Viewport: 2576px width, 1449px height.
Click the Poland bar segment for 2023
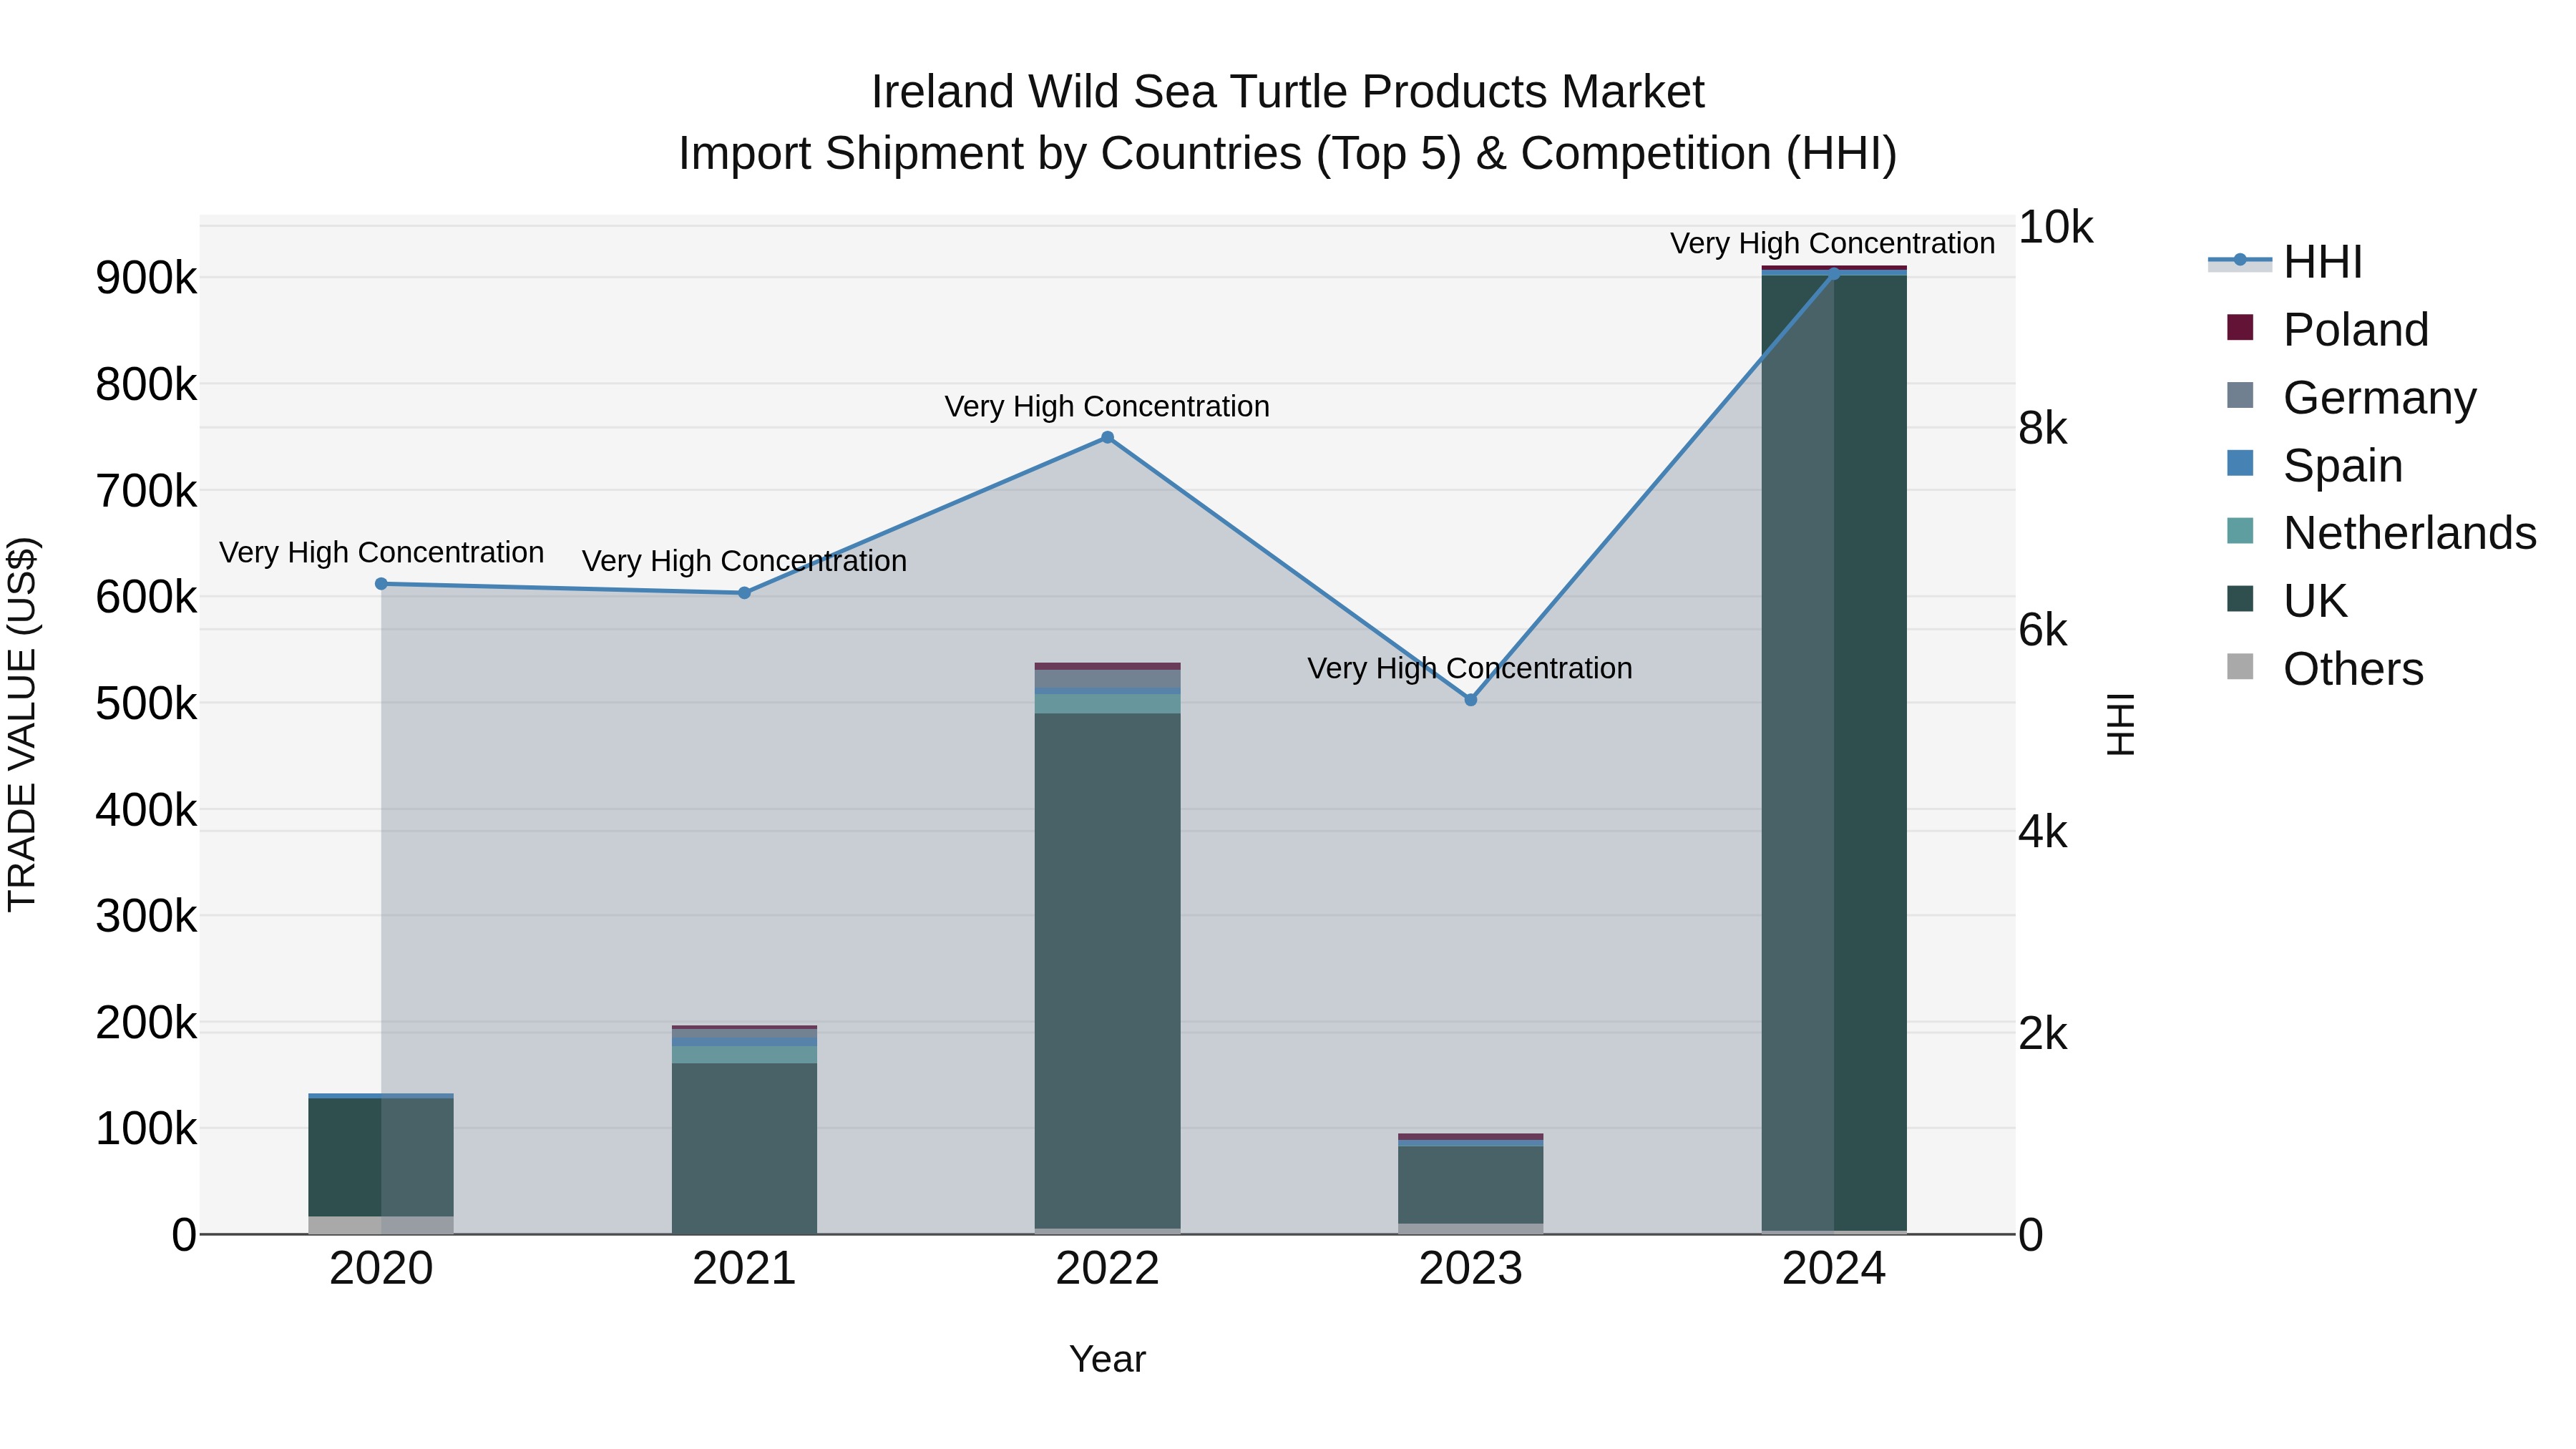coord(1471,1137)
